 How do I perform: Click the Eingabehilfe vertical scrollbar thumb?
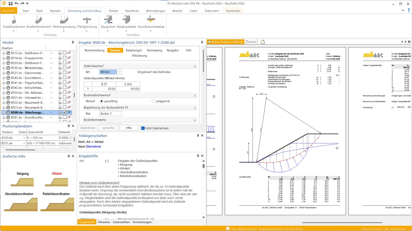[x=203, y=166]
